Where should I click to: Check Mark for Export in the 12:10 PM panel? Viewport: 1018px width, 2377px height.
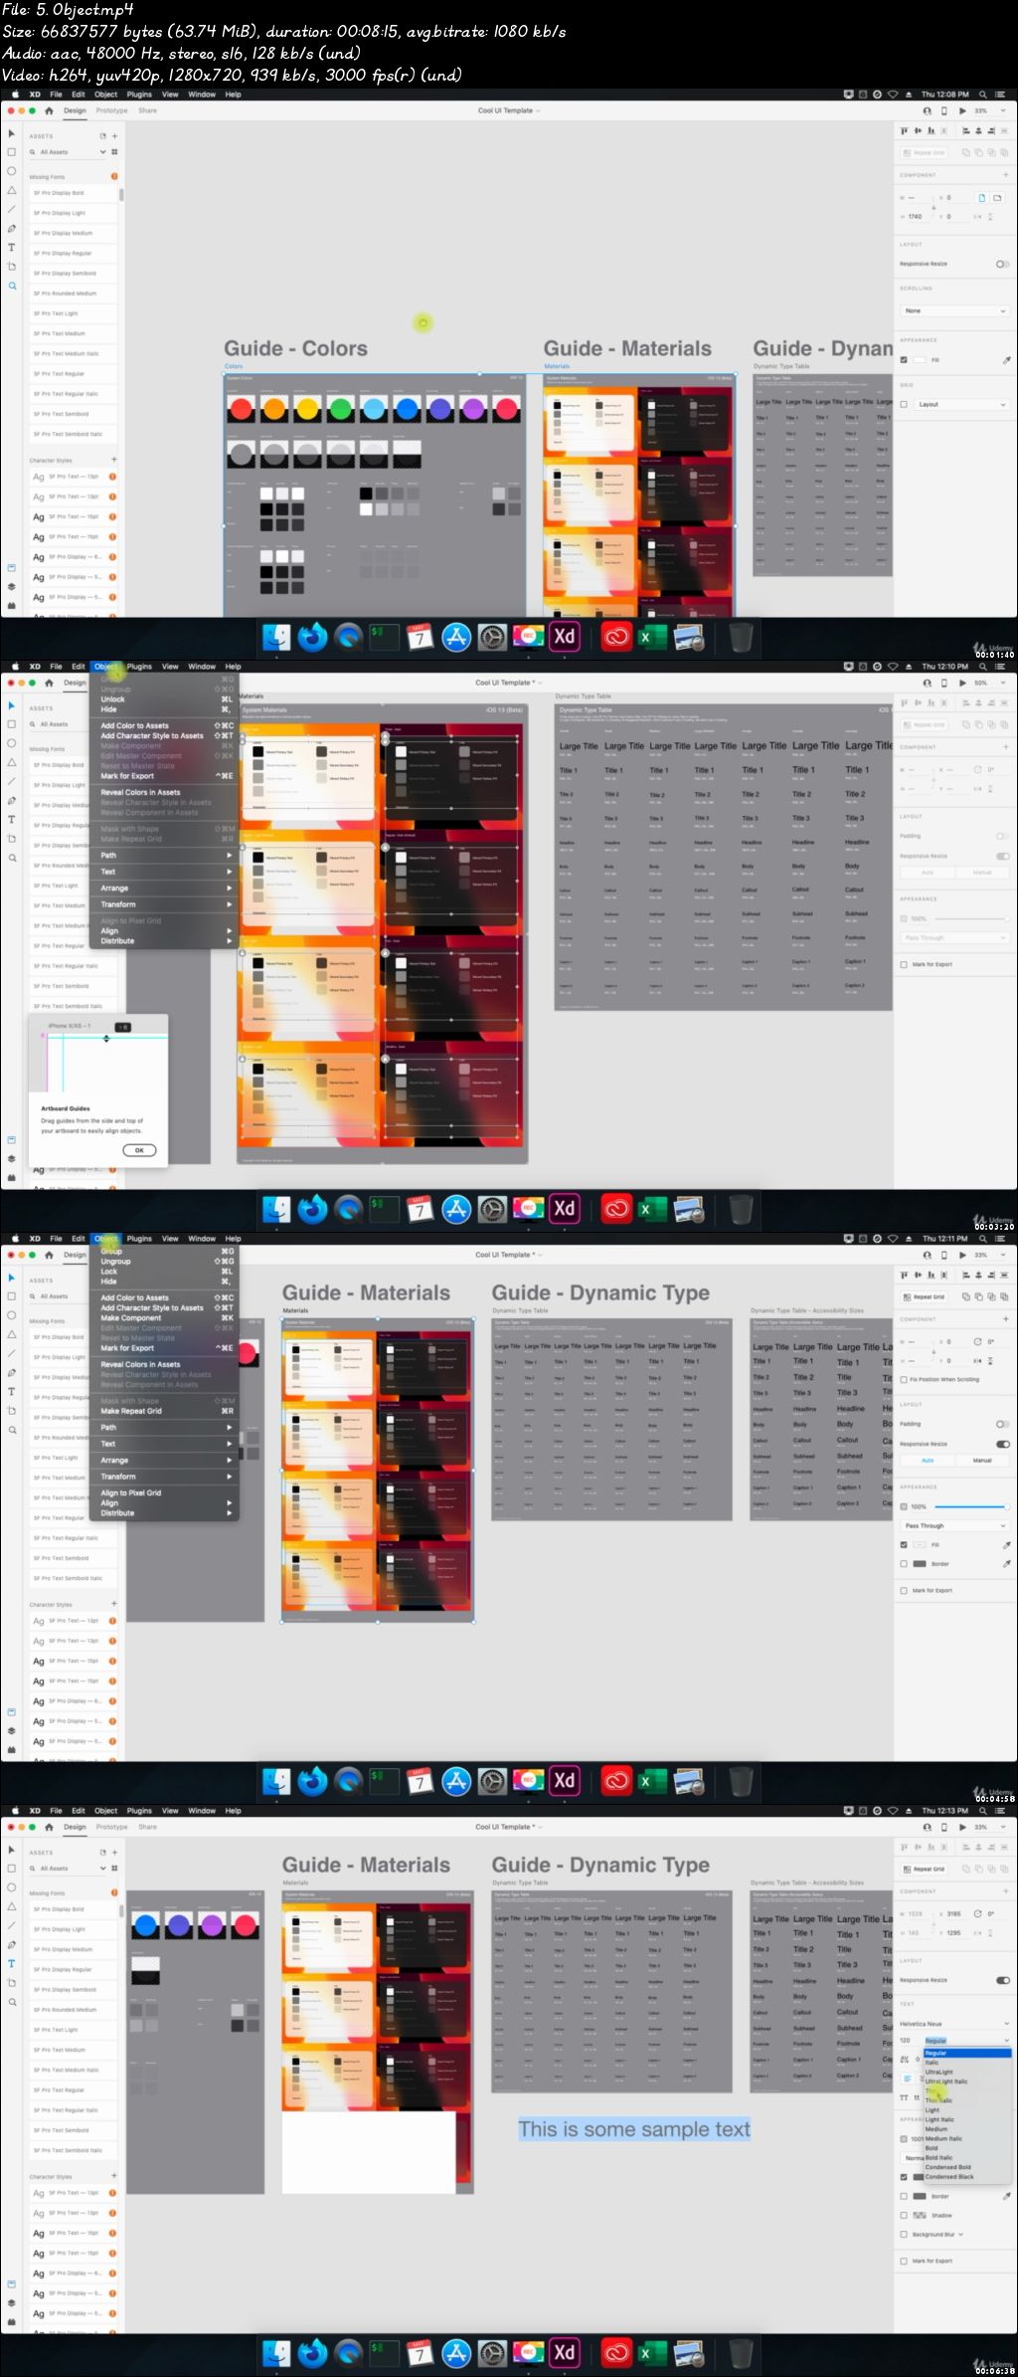click(904, 964)
